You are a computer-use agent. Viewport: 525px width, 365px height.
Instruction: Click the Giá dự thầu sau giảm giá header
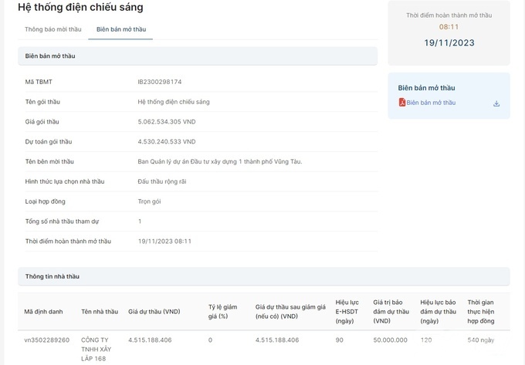(x=290, y=312)
